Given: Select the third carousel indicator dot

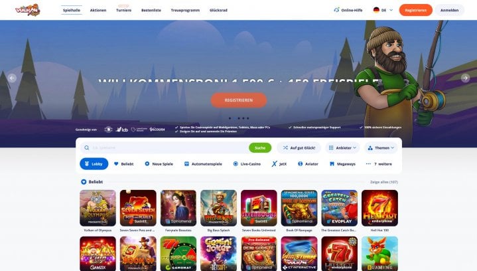Looking at the screenshot, I should pos(239,118).
